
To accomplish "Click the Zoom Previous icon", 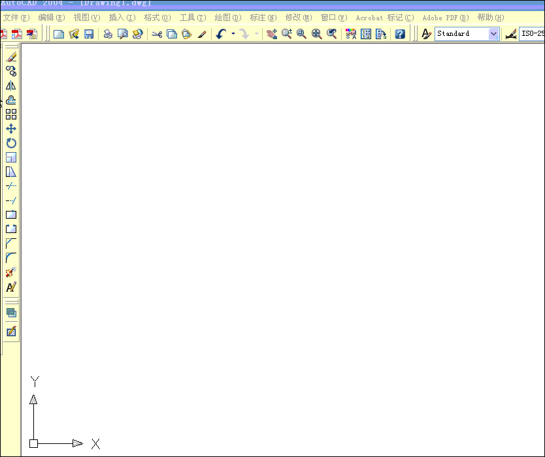I will pyautogui.click(x=331, y=34).
